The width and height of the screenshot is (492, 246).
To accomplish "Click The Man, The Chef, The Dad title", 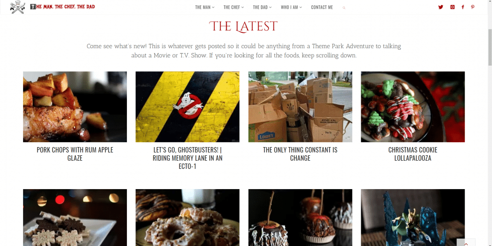I will pos(63,7).
